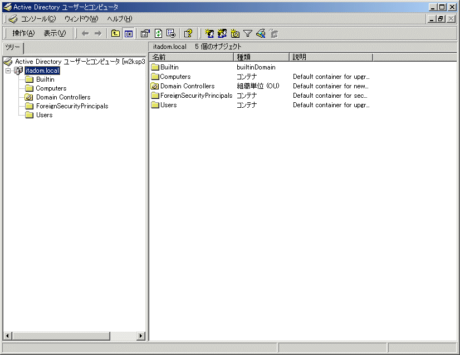The height and width of the screenshot is (355, 460).
Task: Click description 'Default container for sec...'
Action: [x=330, y=96]
